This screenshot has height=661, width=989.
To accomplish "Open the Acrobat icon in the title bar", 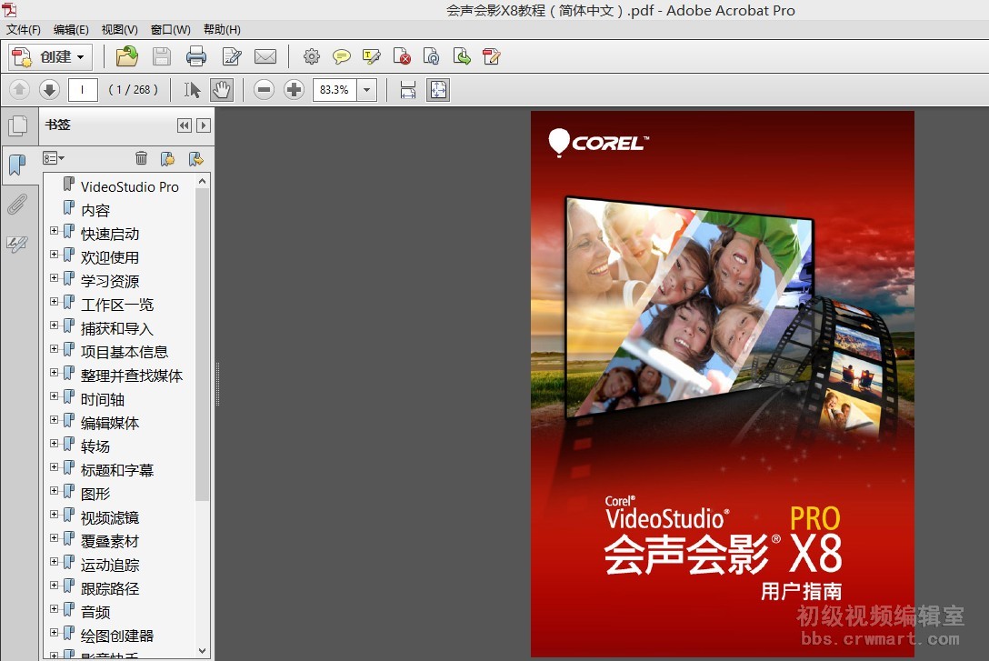I will (9, 9).
